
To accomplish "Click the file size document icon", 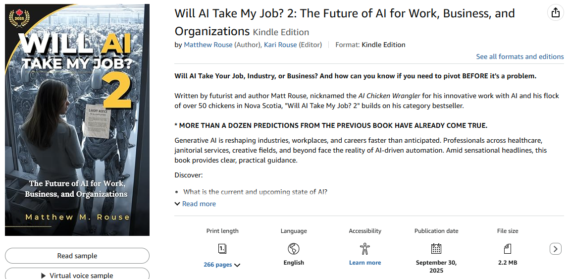I will click(x=508, y=248).
